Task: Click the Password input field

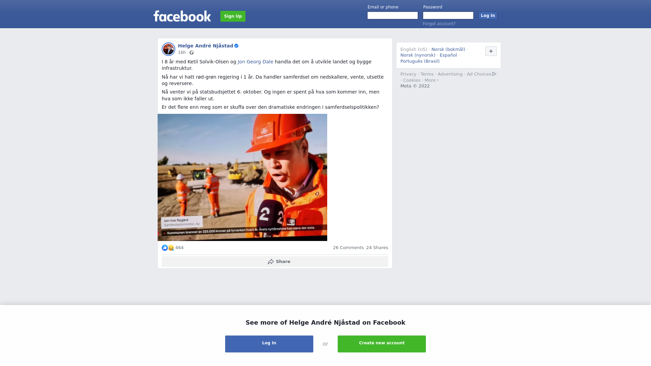Action: (x=448, y=16)
